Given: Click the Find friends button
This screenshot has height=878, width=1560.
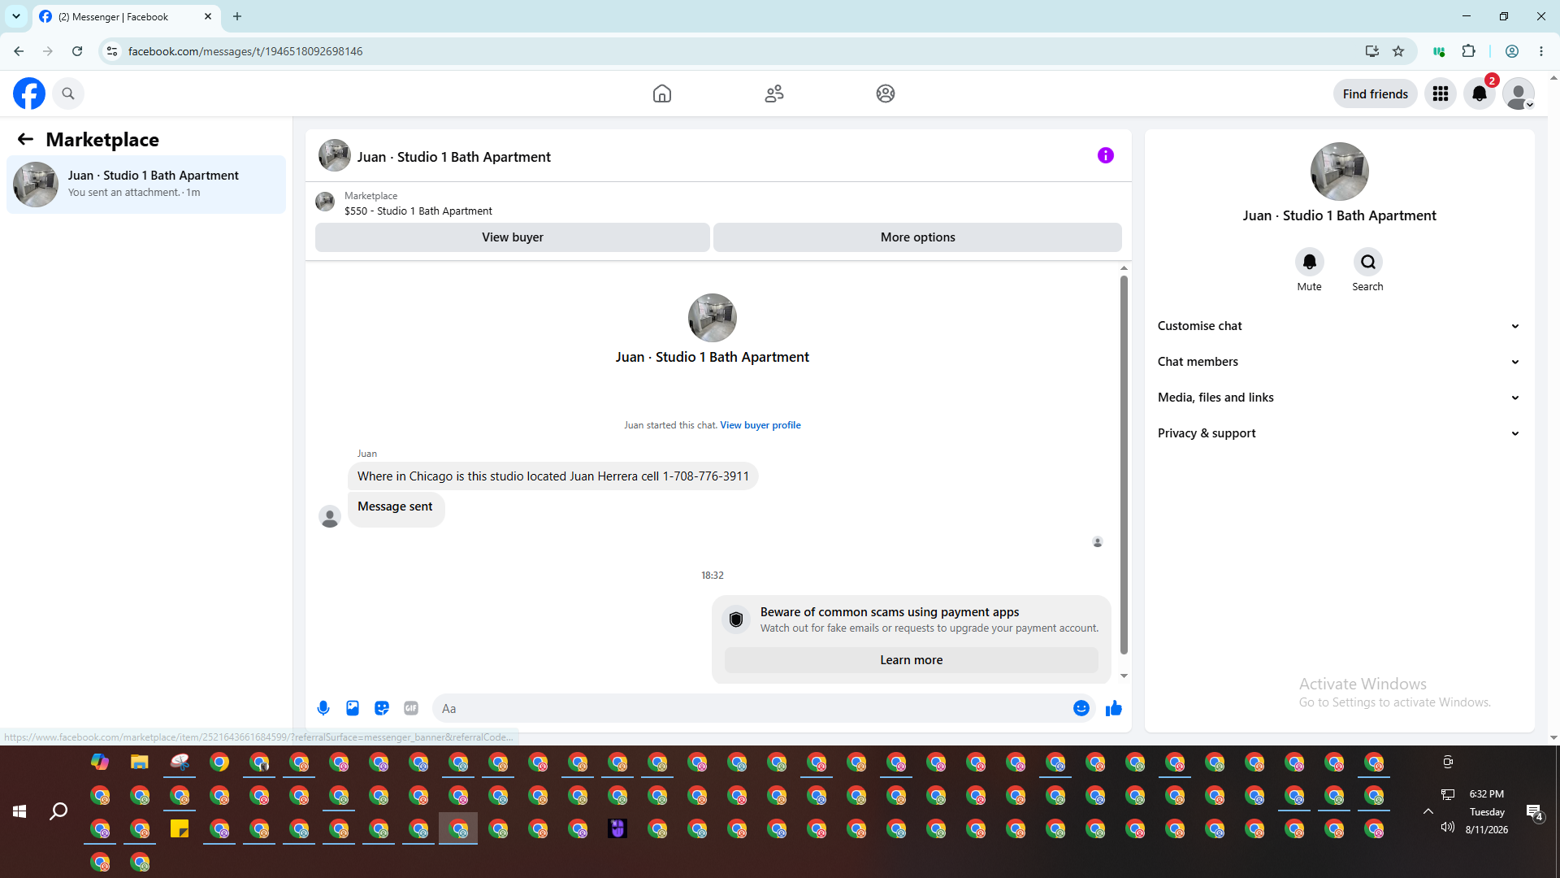Looking at the screenshot, I should (1375, 94).
